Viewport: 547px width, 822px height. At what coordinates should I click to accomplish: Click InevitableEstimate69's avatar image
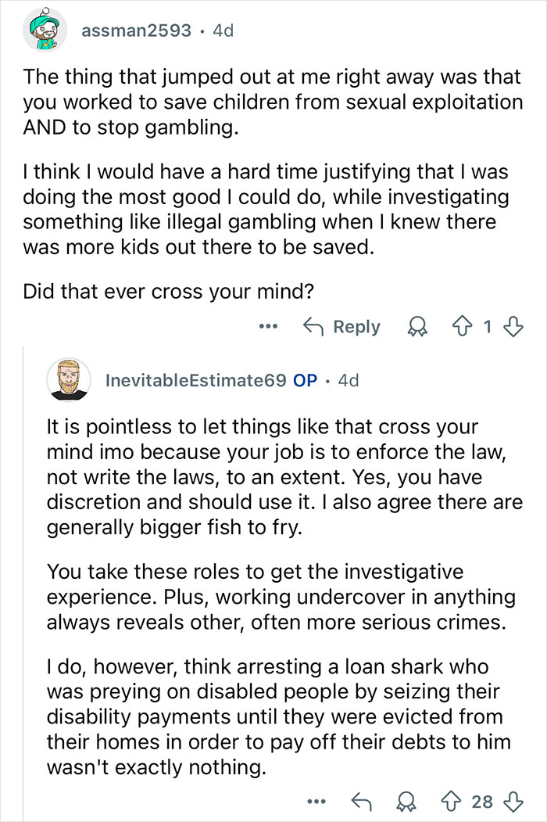(x=70, y=379)
